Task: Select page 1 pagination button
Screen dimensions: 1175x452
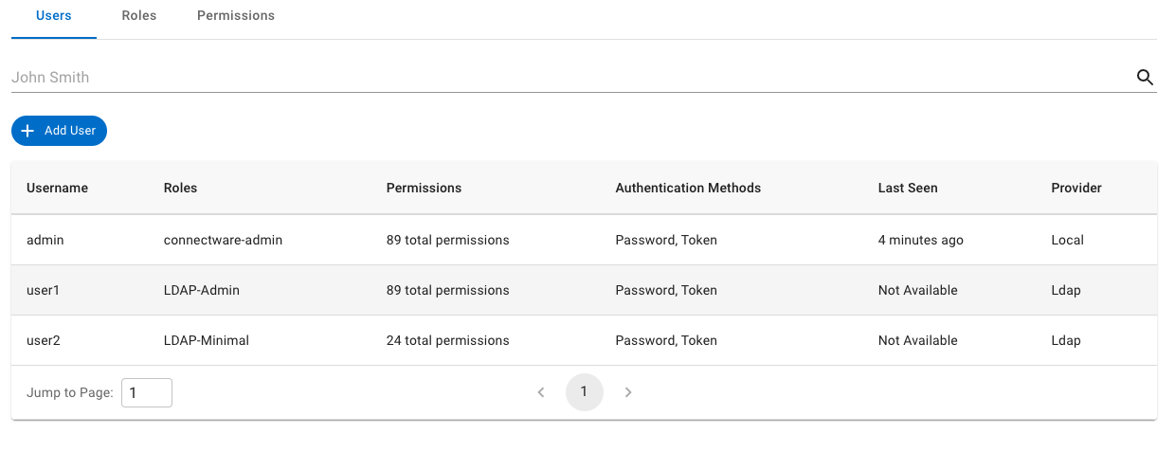Action: 584,392
